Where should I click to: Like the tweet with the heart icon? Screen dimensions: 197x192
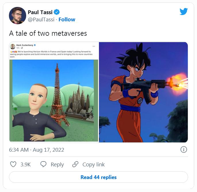13,164
